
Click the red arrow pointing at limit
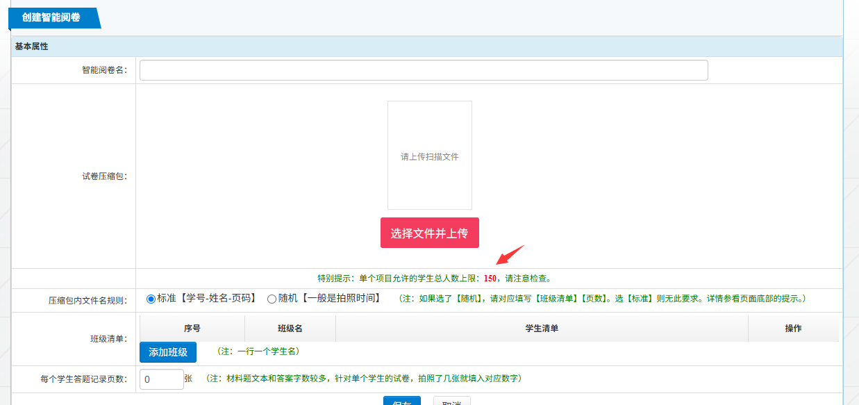(510, 255)
